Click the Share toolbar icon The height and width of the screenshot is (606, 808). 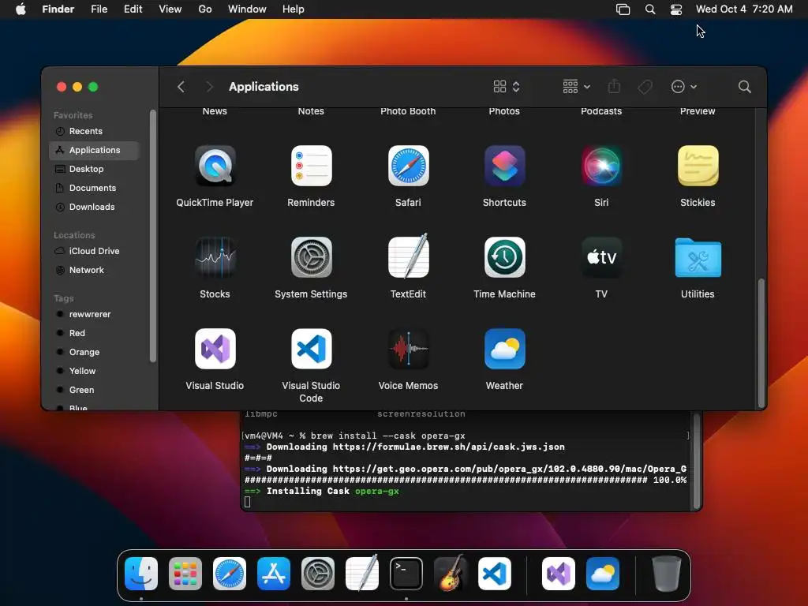614,86
